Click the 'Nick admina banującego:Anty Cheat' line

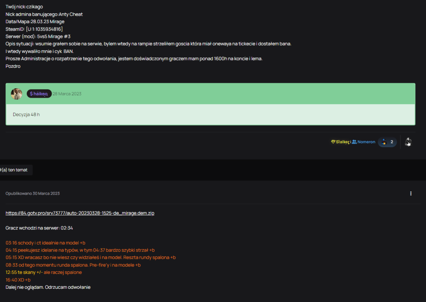[44, 14]
